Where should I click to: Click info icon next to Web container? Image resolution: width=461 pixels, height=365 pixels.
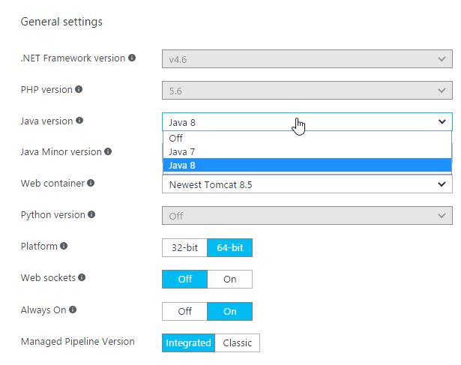pyautogui.click(x=91, y=183)
